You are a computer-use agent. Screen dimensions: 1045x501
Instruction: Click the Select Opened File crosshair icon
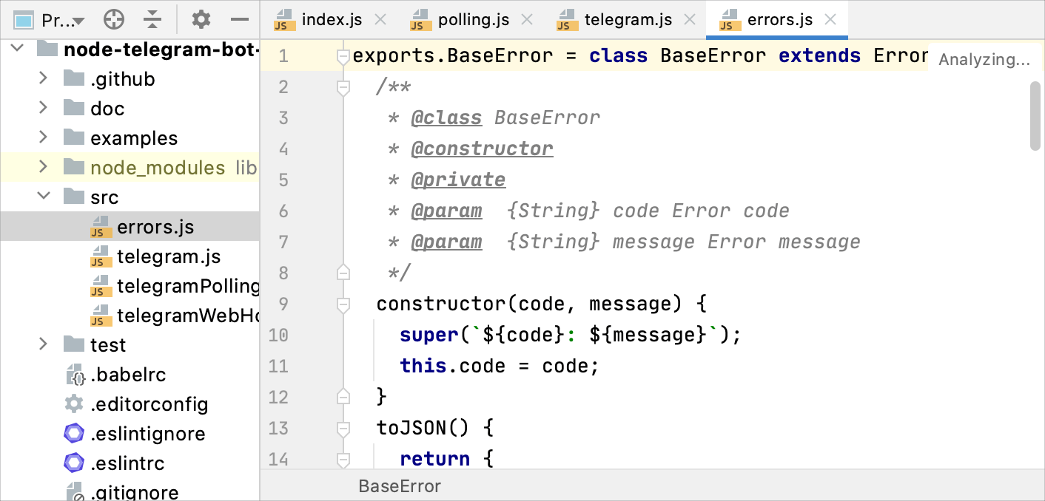click(112, 20)
